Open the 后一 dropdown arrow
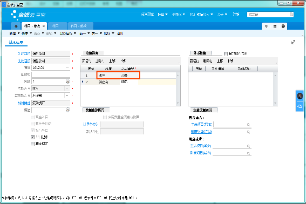 pos(101,33)
